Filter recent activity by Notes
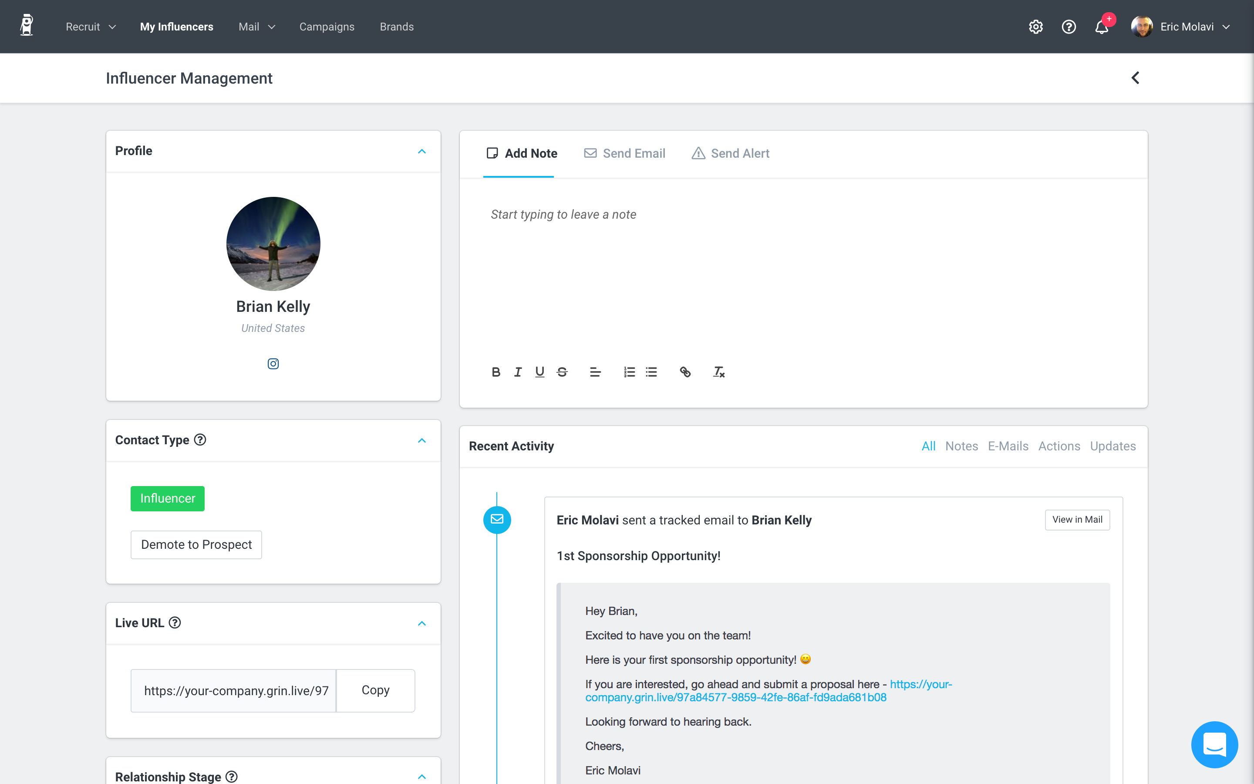 (961, 446)
